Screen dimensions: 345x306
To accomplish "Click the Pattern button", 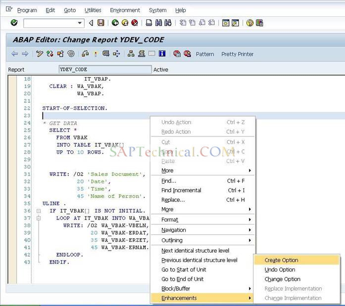I will point(205,54).
